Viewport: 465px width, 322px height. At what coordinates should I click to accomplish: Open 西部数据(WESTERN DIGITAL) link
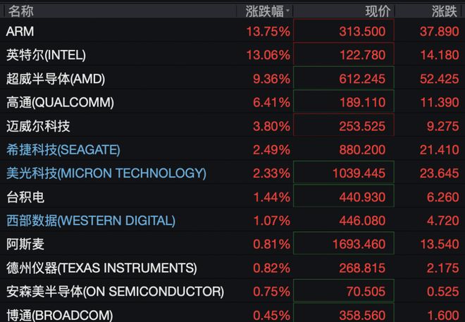pos(91,221)
